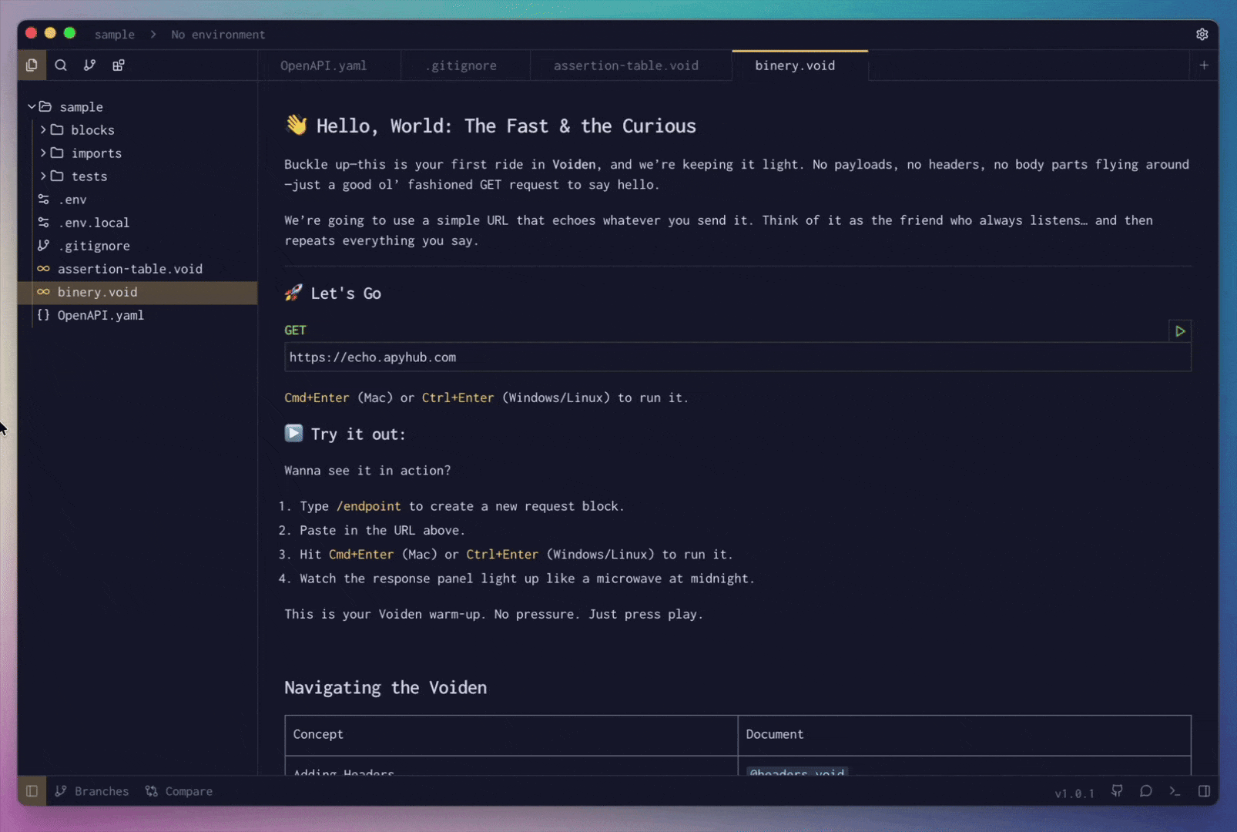Open the feedback chat icon in status bar
Screen dimensions: 1237x832
click(1146, 791)
